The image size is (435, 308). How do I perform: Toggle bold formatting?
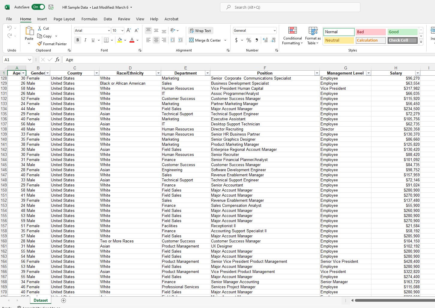pos(78,40)
